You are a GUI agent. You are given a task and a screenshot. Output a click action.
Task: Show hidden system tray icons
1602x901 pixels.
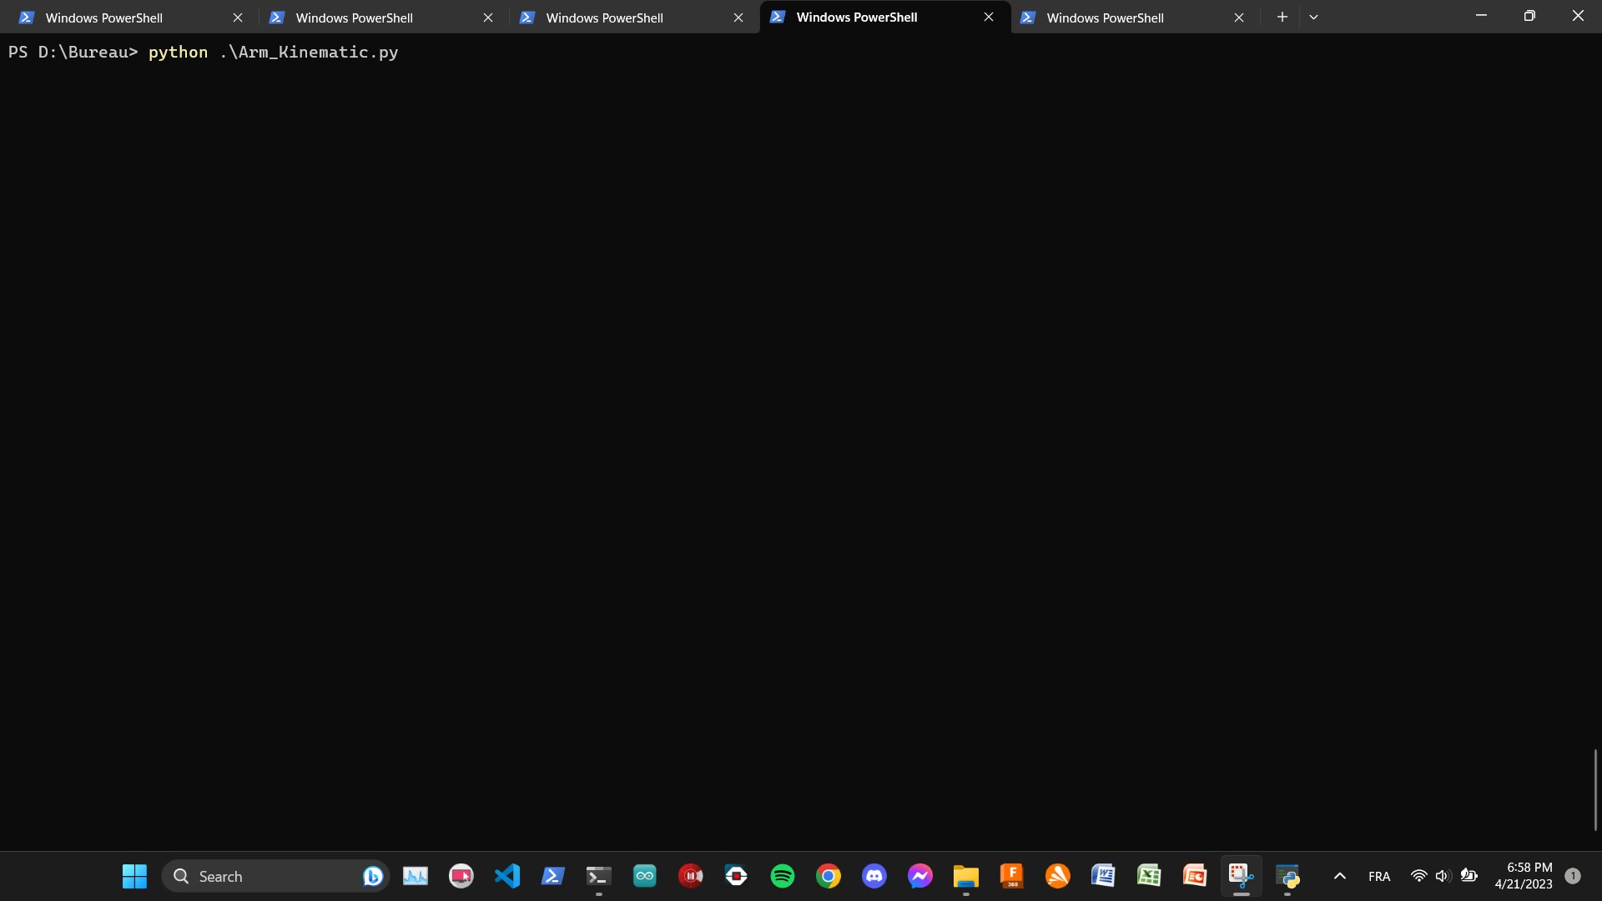tap(1340, 876)
